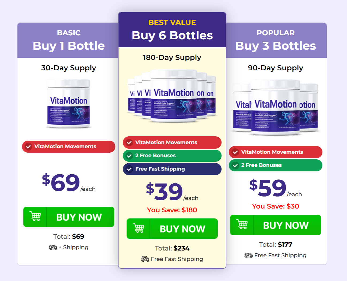347x281 pixels.
Task: Toggle the VitaMotion Movements badge on 6-bottle plan
Action: [172, 142]
